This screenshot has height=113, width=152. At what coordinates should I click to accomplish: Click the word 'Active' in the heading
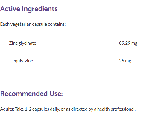(10, 9)
